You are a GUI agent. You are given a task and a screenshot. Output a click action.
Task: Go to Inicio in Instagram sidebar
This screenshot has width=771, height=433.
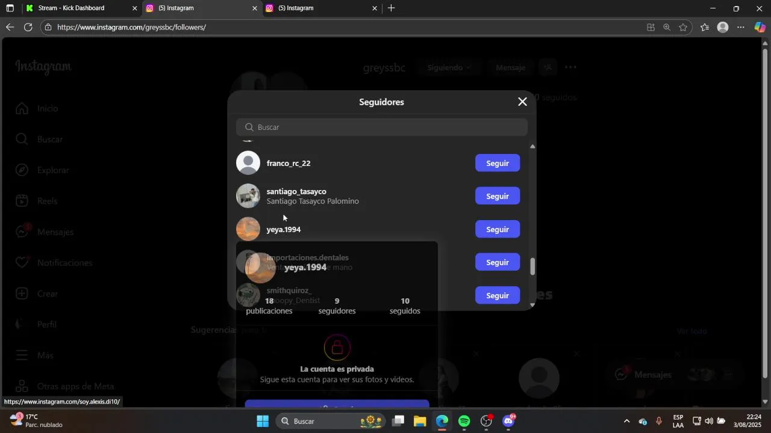point(37,108)
